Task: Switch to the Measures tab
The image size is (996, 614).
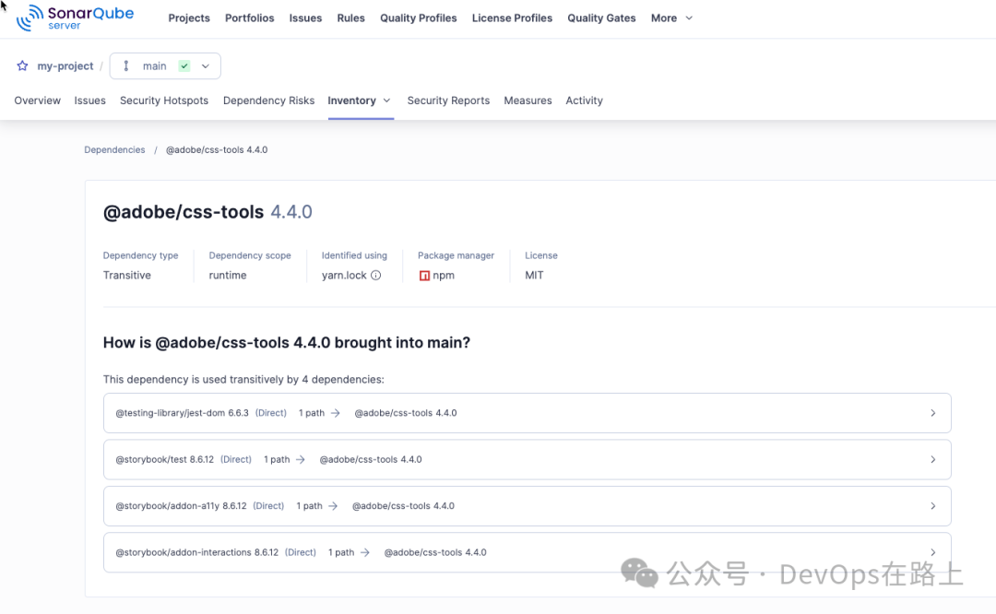Action: click(528, 100)
